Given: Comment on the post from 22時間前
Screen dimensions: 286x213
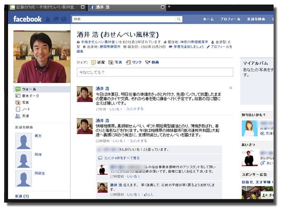Looking at the screenshot, I should pos(138,141).
